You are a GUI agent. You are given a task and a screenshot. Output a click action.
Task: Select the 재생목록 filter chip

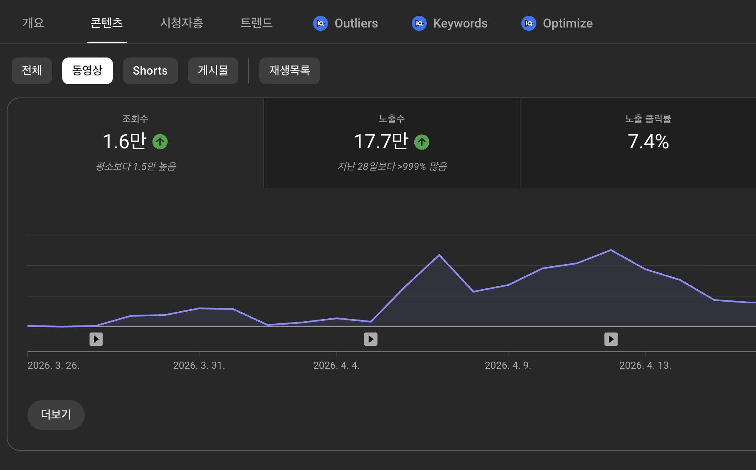coord(290,71)
